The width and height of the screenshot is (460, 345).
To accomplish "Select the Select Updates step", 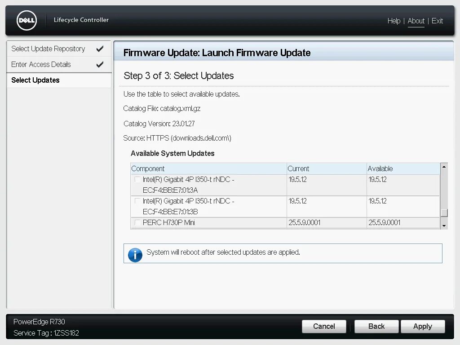I will click(59, 80).
